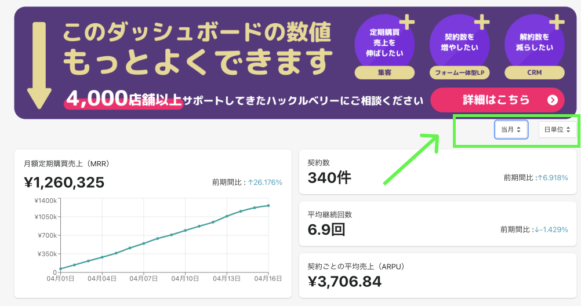Screen dimensions: 581x306
Task: Click the plus icon above 解約数を減らしたい circle
Action: (x=557, y=23)
